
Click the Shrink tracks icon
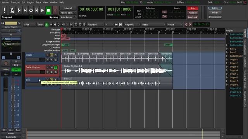(x=116, y=25)
